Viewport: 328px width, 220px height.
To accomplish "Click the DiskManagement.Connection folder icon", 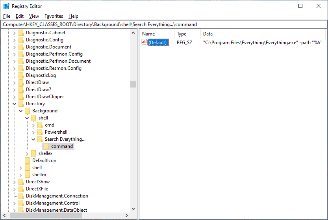I will (21, 196).
